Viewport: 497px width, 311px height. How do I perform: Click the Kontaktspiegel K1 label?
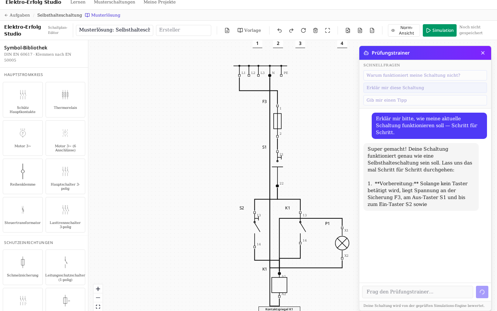(x=279, y=309)
